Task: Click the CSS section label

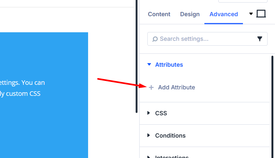Action: pos(161,113)
